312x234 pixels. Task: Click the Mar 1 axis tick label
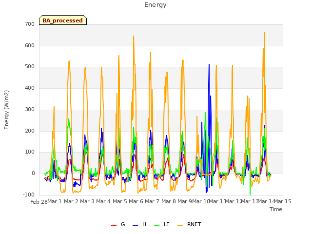click(x=55, y=201)
